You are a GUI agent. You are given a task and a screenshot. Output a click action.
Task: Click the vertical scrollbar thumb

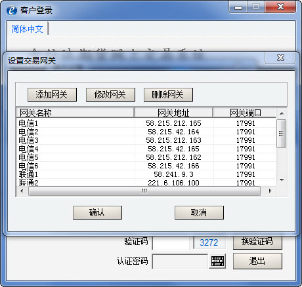click(282, 133)
